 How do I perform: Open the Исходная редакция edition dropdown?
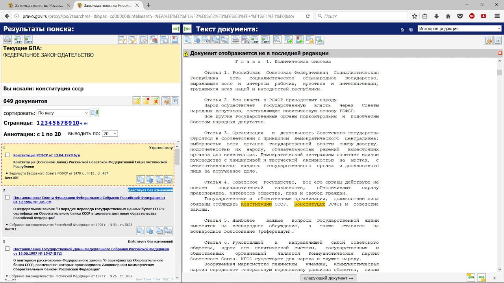click(460, 29)
